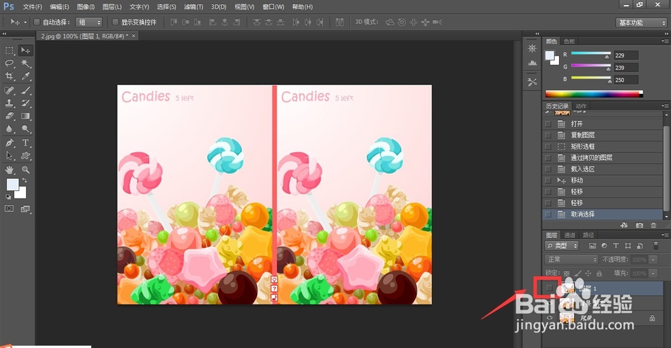Viewport: 671px width, 348px height.
Task: Select the Custom Shape tool
Action: tap(25, 156)
